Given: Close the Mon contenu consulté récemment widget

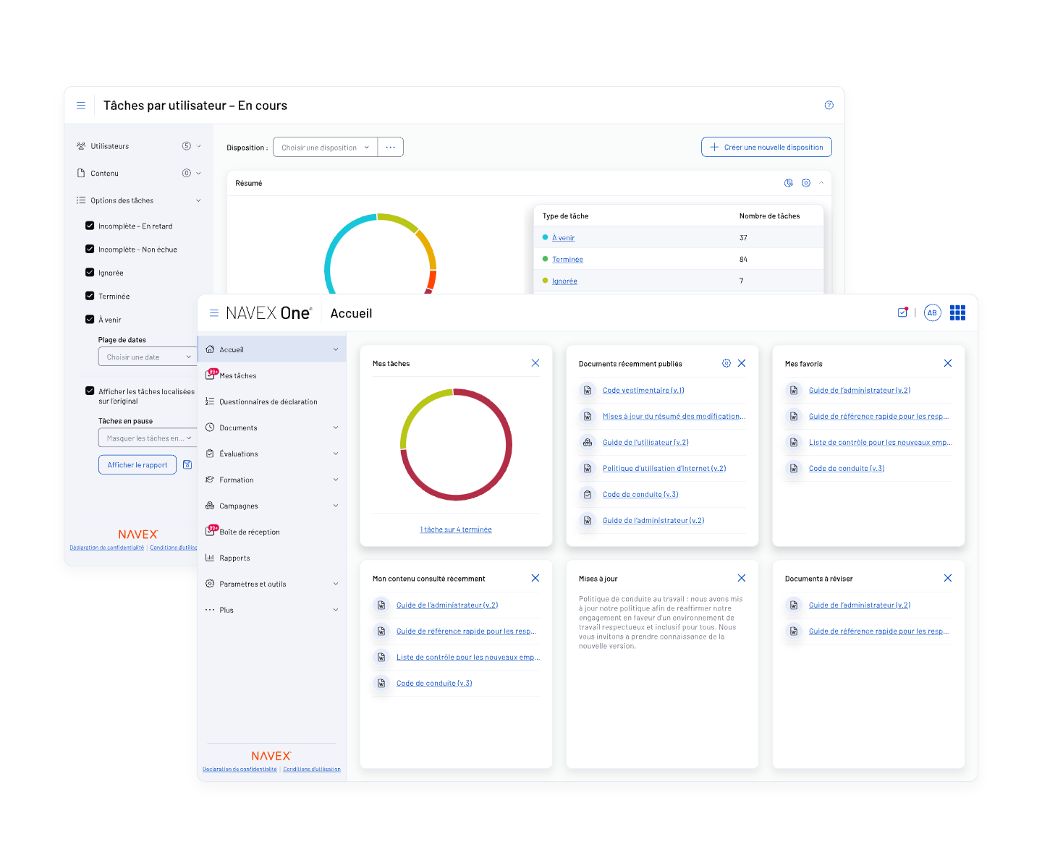Looking at the screenshot, I should [535, 578].
